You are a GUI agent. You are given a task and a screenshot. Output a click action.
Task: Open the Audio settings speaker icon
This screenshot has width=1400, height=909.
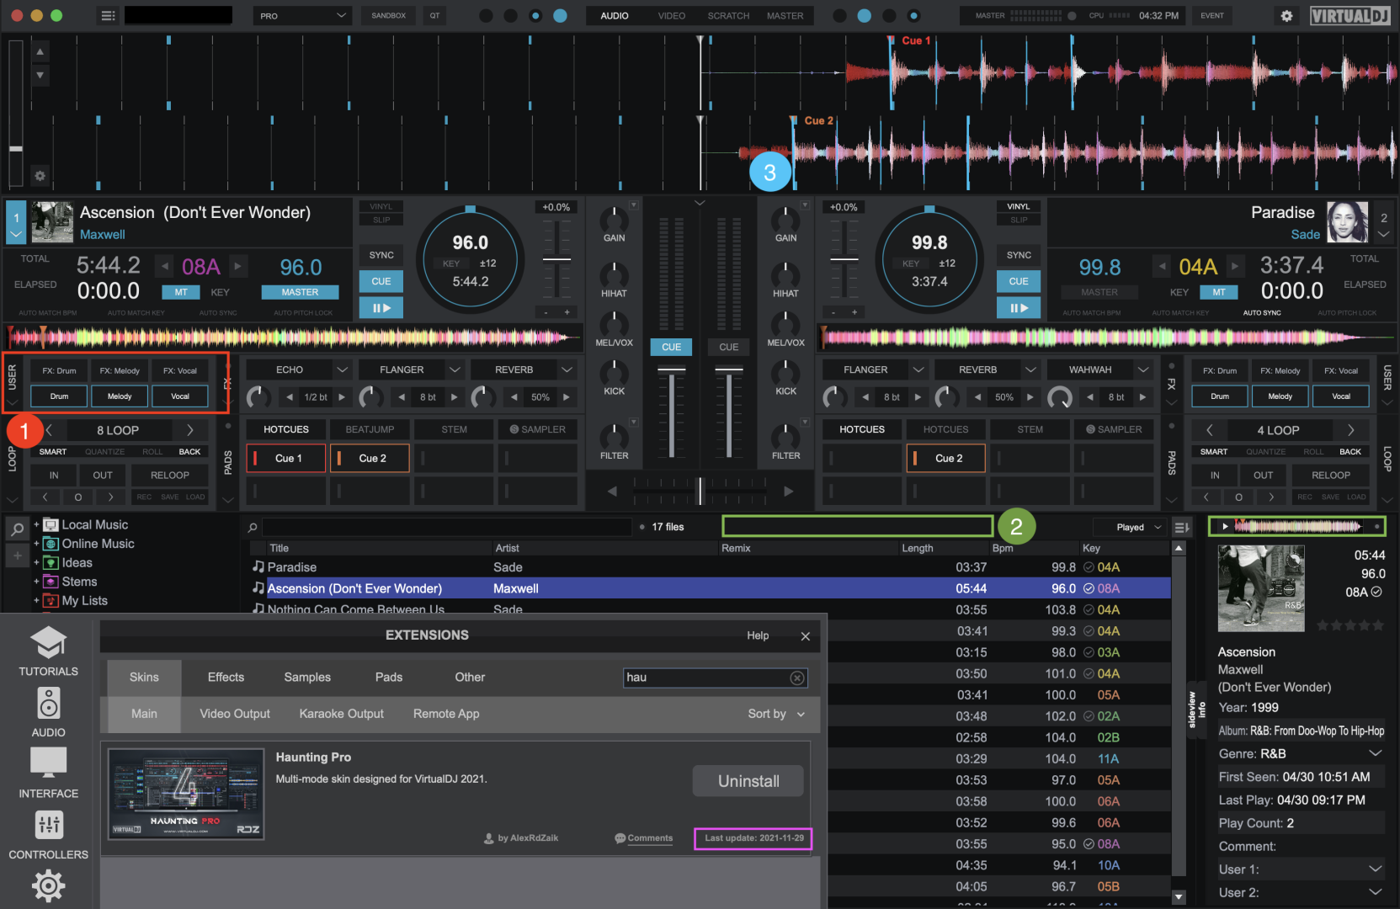pos(49,704)
